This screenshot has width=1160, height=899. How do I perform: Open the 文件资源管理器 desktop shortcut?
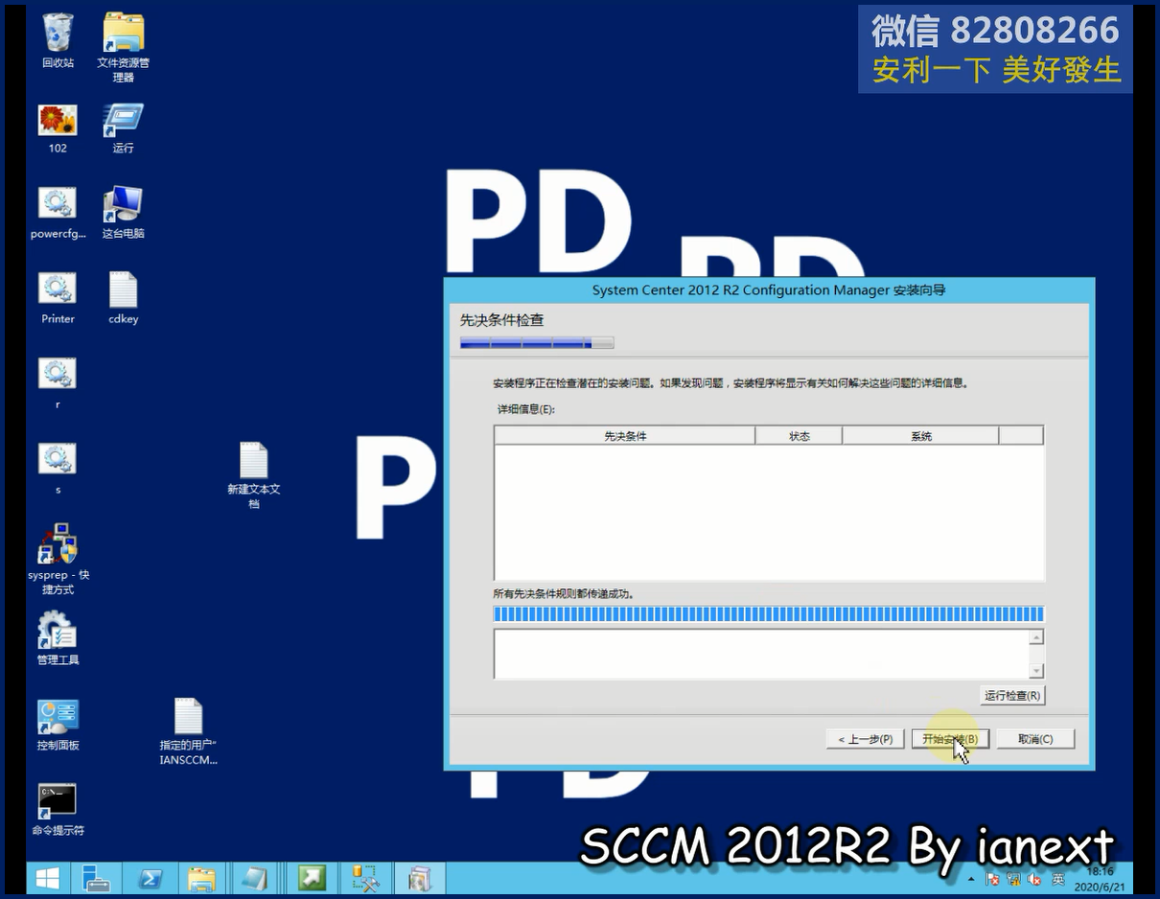[x=123, y=47]
